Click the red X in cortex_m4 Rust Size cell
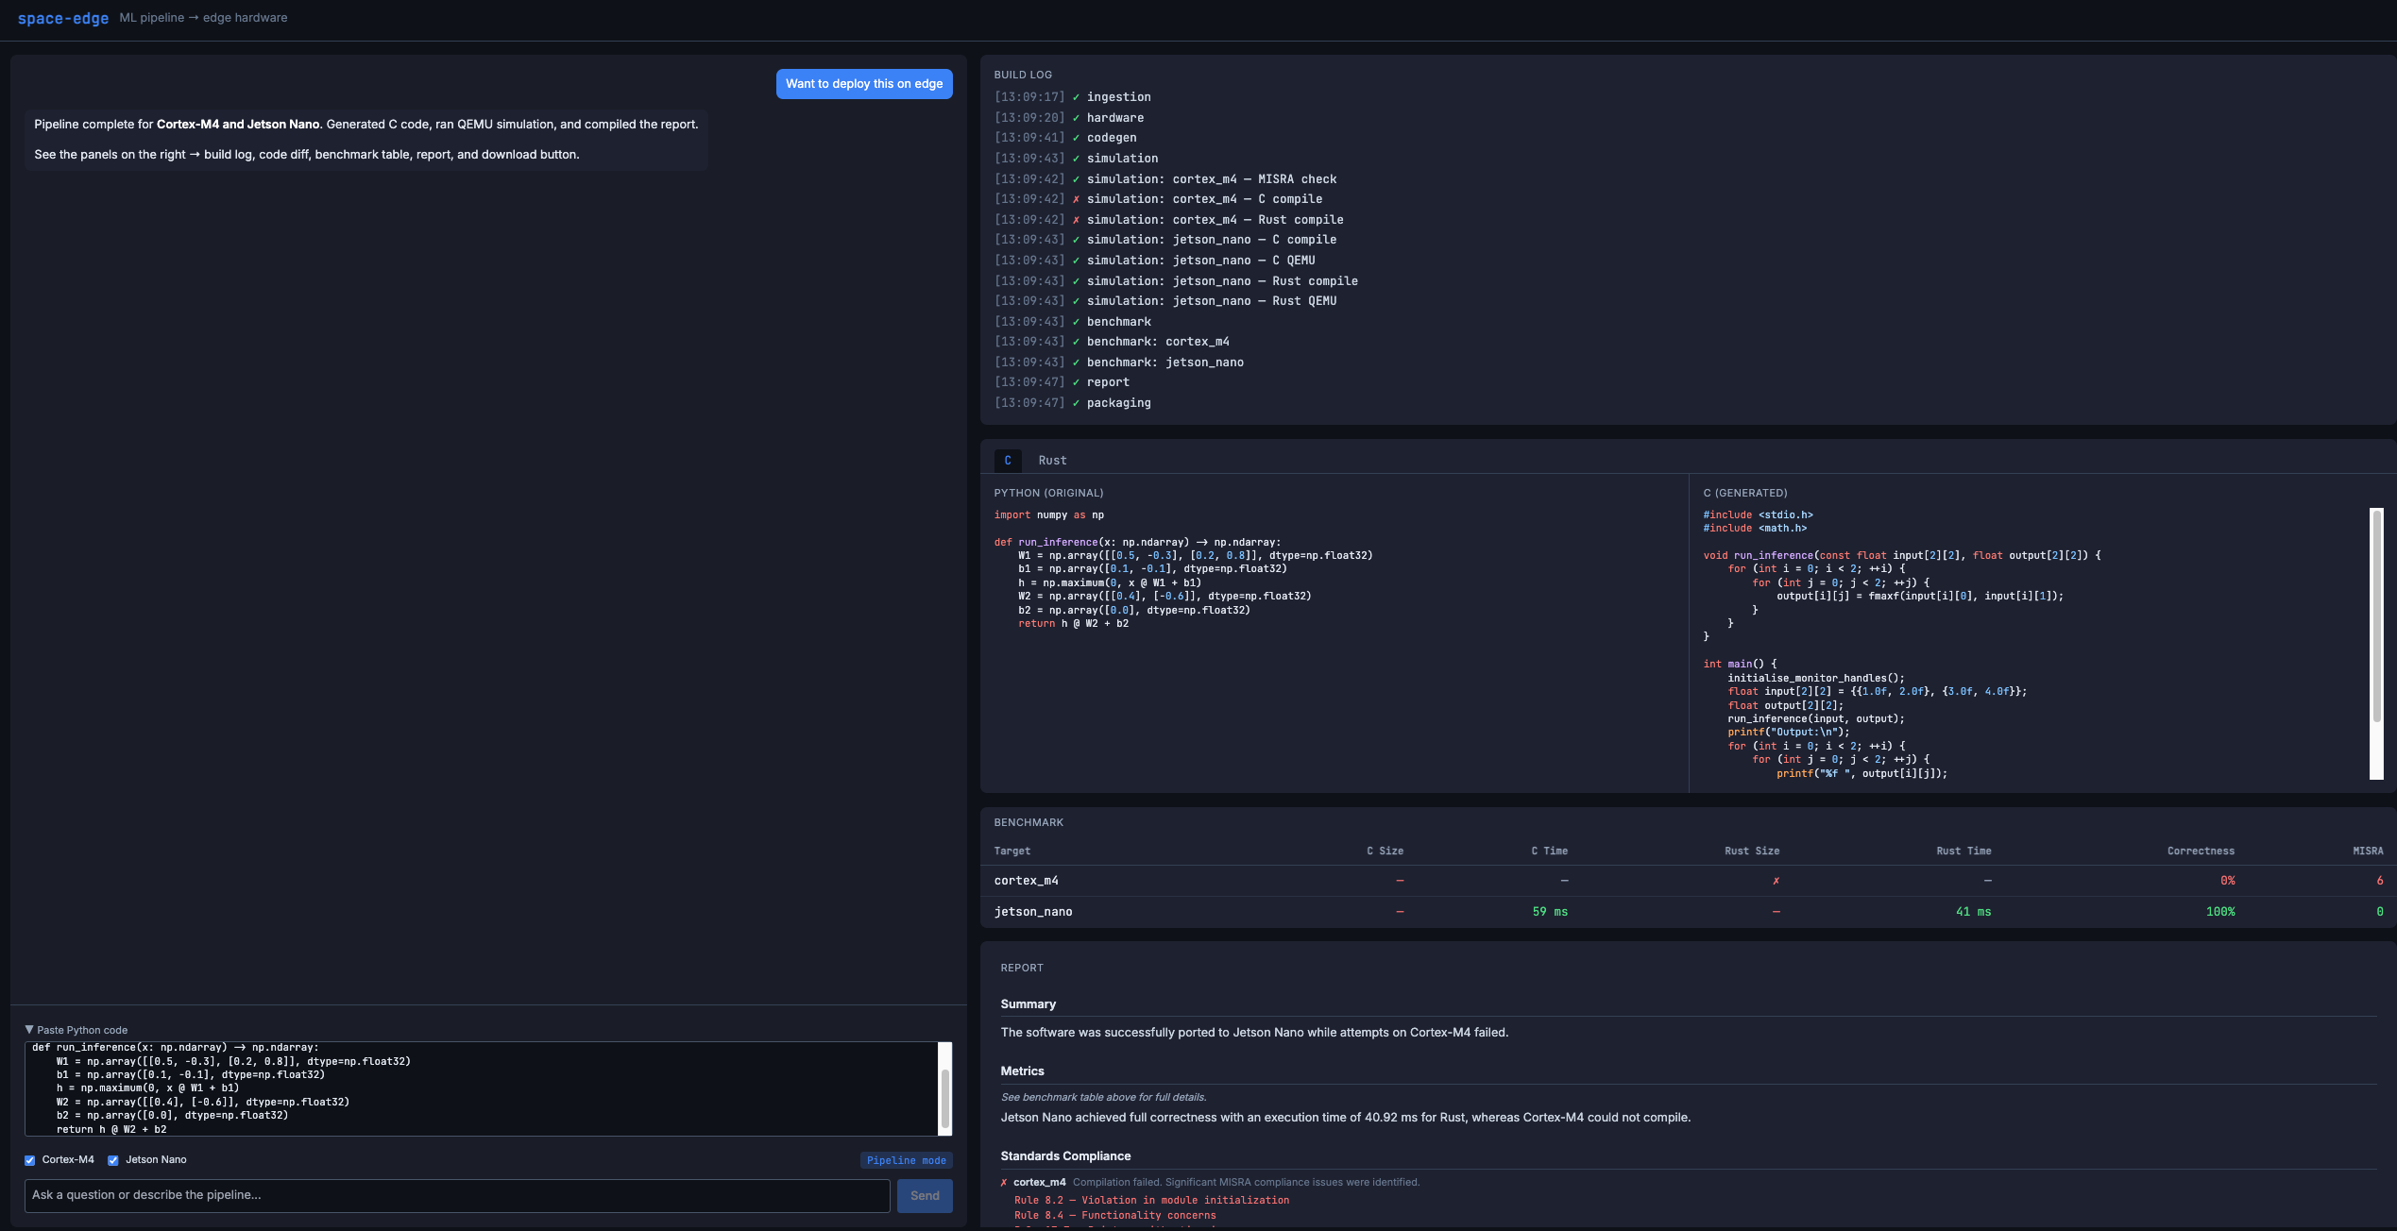 [1776, 881]
